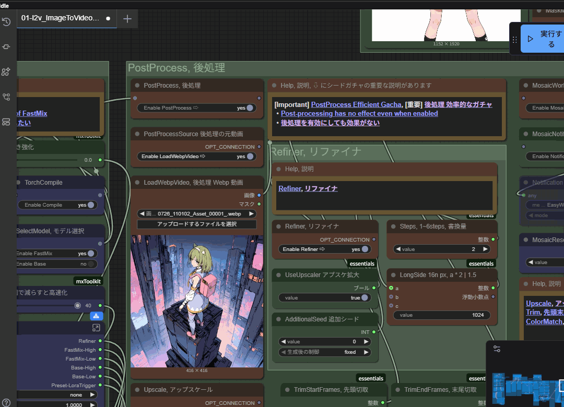Change 生成後の制御 fixed to previous option

tap(284, 352)
